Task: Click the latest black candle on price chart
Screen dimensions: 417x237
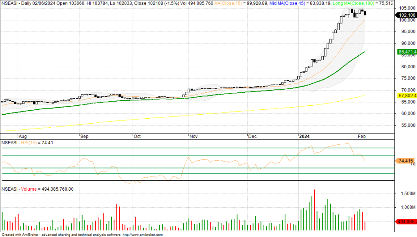Action: pos(365,13)
